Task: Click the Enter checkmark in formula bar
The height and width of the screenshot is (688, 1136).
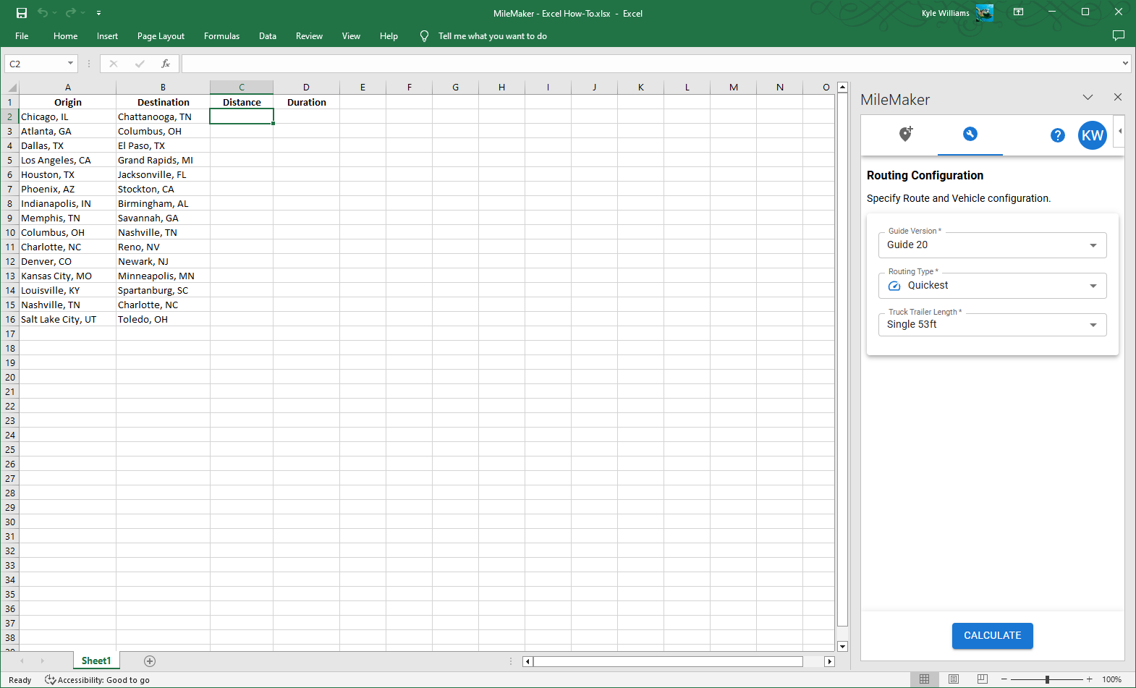Action: pos(140,64)
